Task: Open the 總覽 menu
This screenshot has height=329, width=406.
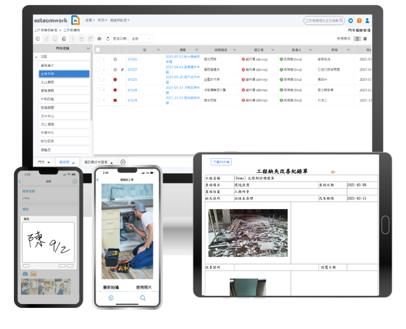Action: pyautogui.click(x=90, y=20)
